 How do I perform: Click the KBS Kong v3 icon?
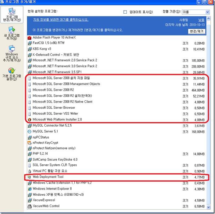click(29, 49)
